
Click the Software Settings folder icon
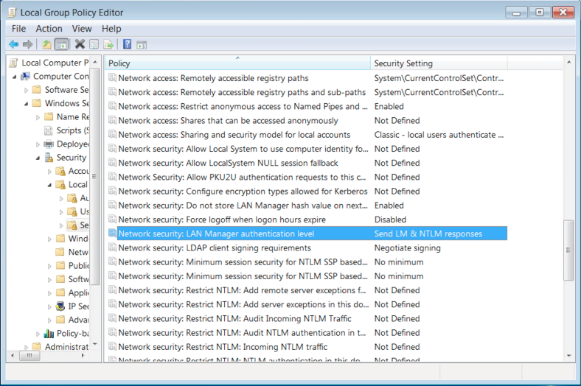coord(36,90)
